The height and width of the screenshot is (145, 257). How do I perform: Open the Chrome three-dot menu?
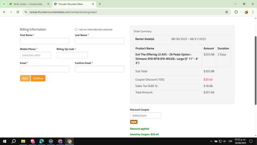tap(253, 12)
